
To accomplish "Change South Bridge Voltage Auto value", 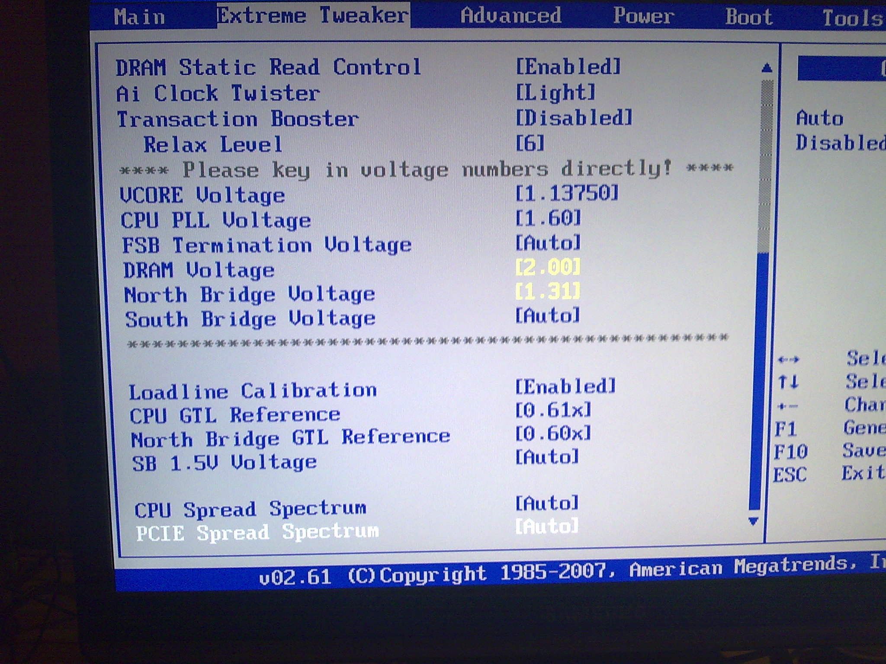I will [x=547, y=316].
